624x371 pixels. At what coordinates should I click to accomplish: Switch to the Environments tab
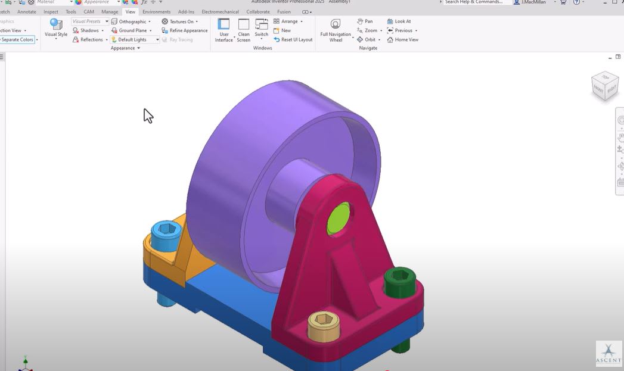point(156,12)
